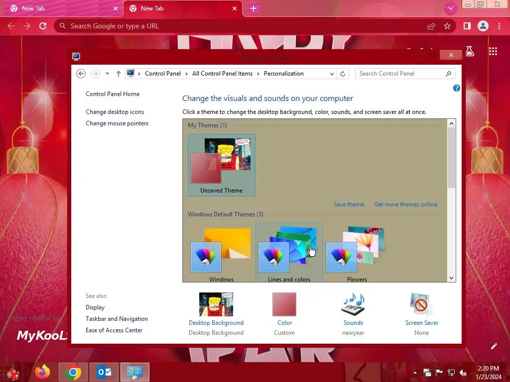Image resolution: width=510 pixels, height=382 pixels.
Task: Click Personalization window title icon
Action: (76, 57)
